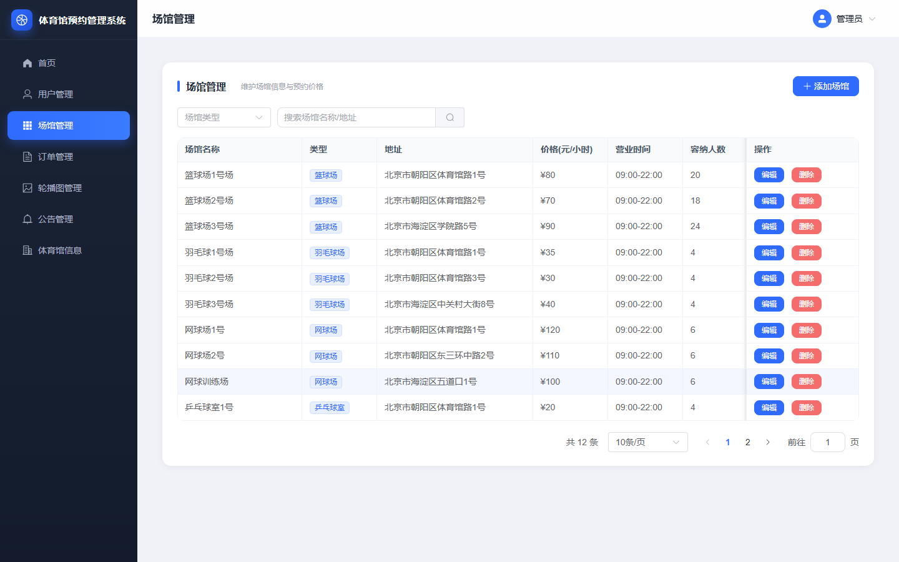Image resolution: width=899 pixels, height=562 pixels.
Task: Delete the 网球场1号 row
Action: tap(807, 330)
